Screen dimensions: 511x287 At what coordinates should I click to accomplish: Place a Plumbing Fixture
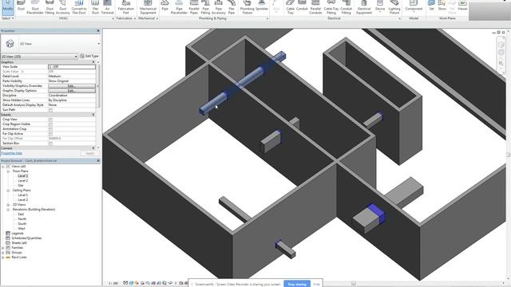(247, 7)
